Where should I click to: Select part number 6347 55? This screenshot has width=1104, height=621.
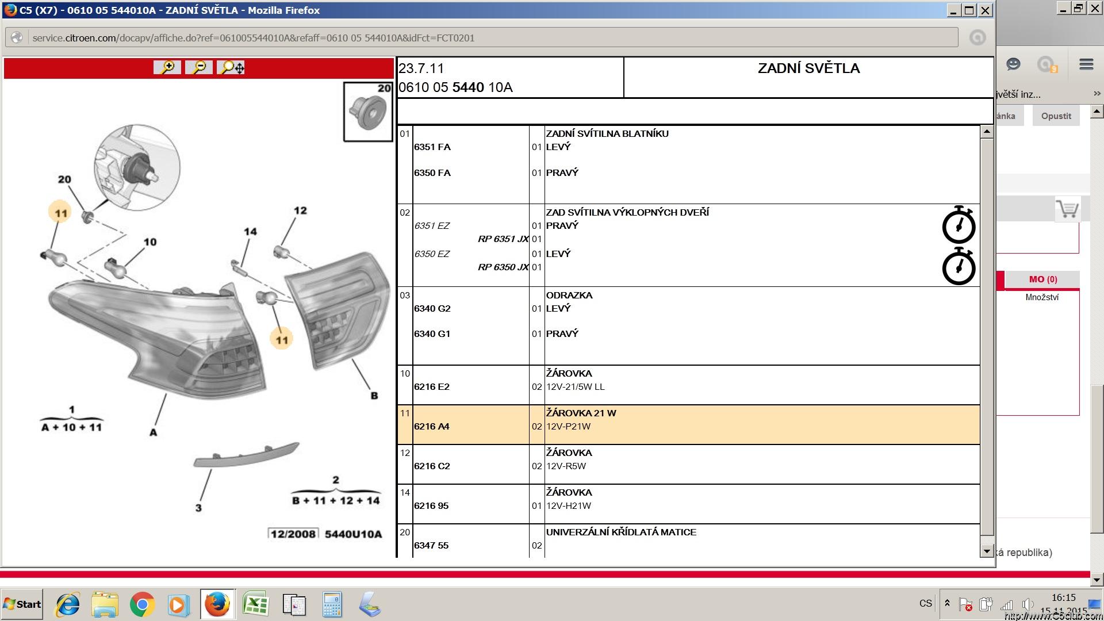pyautogui.click(x=431, y=546)
